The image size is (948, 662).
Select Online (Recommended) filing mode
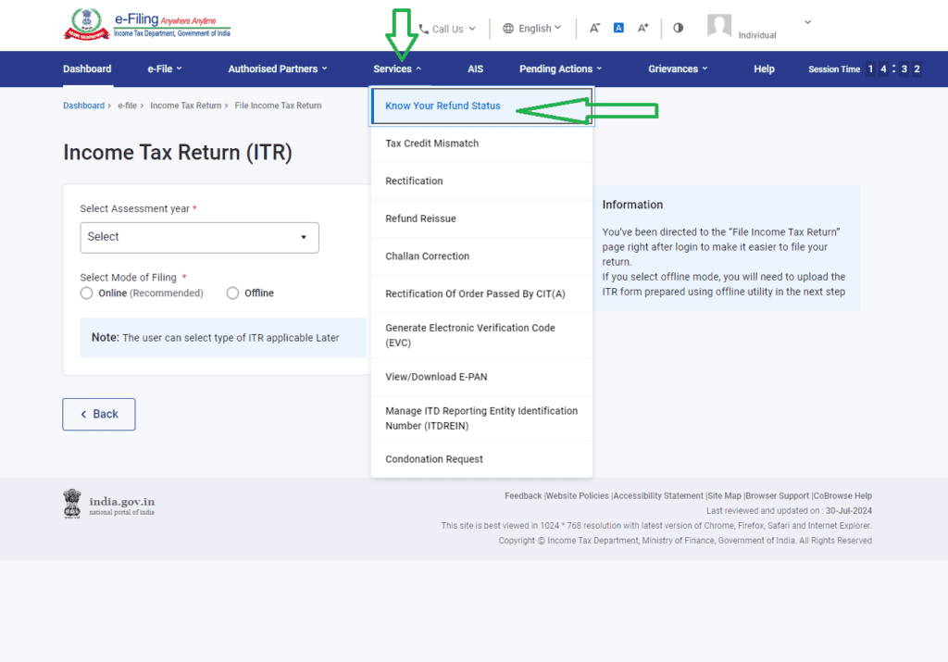pyautogui.click(x=87, y=294)
